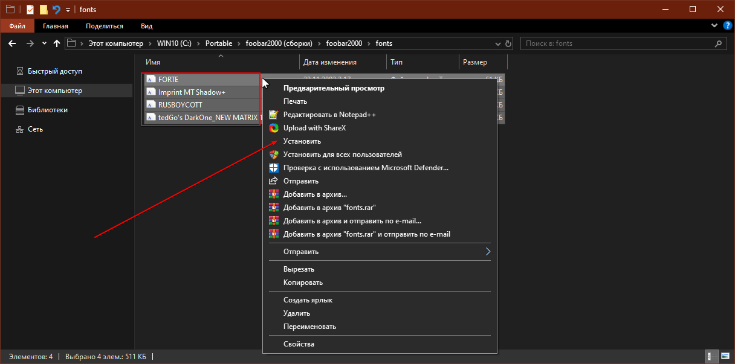The height and width of the screenshot is (364, 735).
Task: Click the Upload with ShareX icon
Action: pyautogui.click(x=273, y=128)
